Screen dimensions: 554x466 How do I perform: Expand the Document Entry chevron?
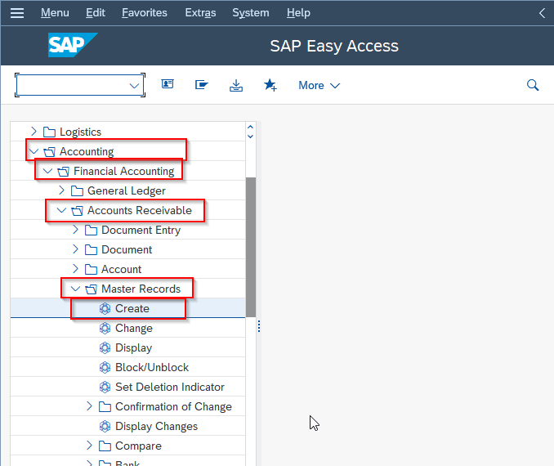(75, 230)
